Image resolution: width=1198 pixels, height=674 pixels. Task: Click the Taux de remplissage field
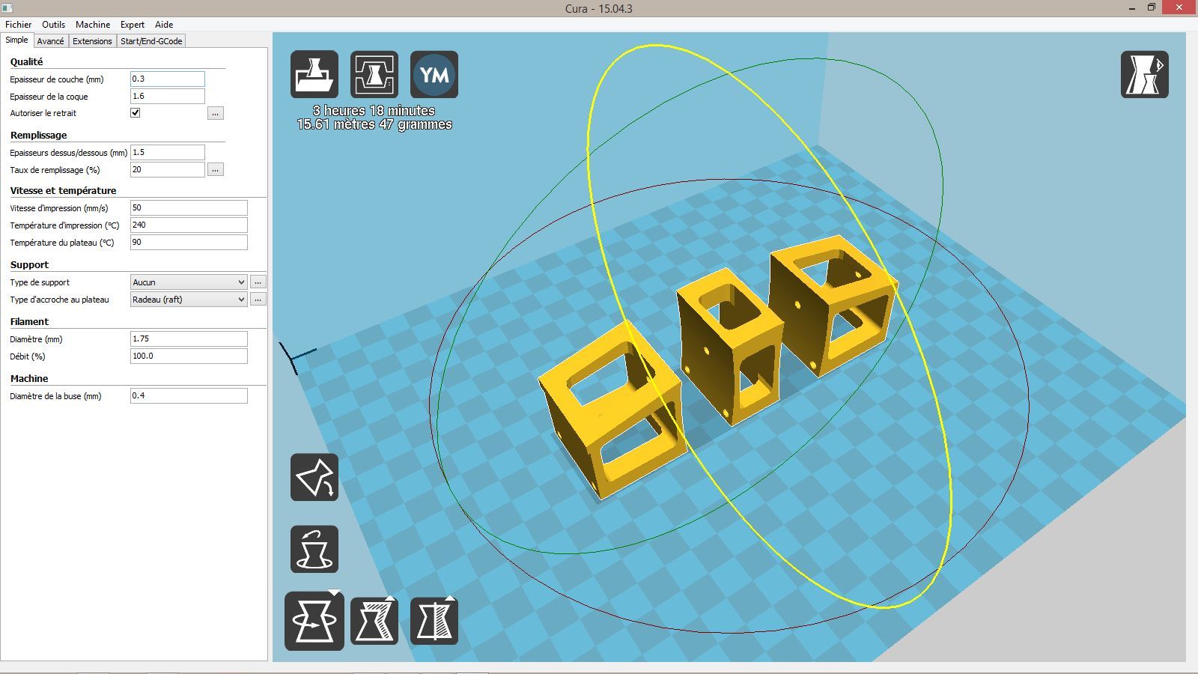click(168, 170)
